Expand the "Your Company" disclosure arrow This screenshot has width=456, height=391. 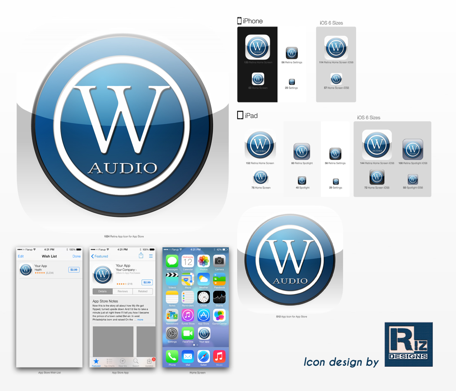click(x=136, y=270)
